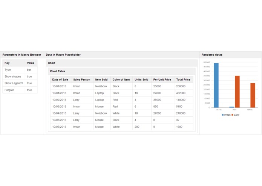
Task: Click Larry's orange bar for Red
Action: (237, 91)
